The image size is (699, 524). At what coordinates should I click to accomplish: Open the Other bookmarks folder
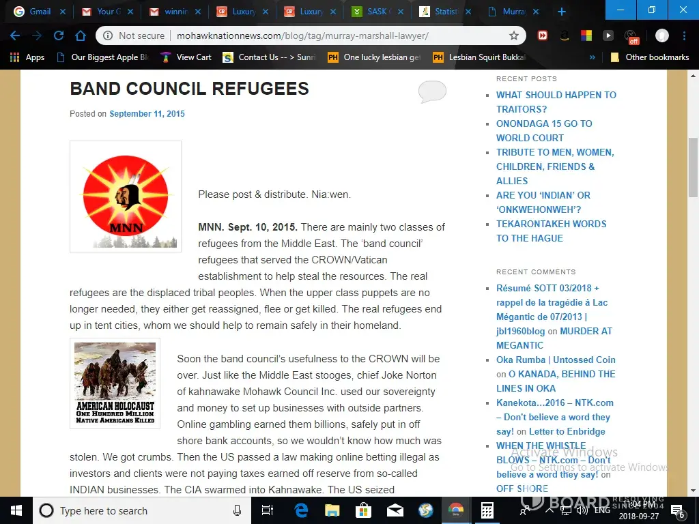pos(650,57)
